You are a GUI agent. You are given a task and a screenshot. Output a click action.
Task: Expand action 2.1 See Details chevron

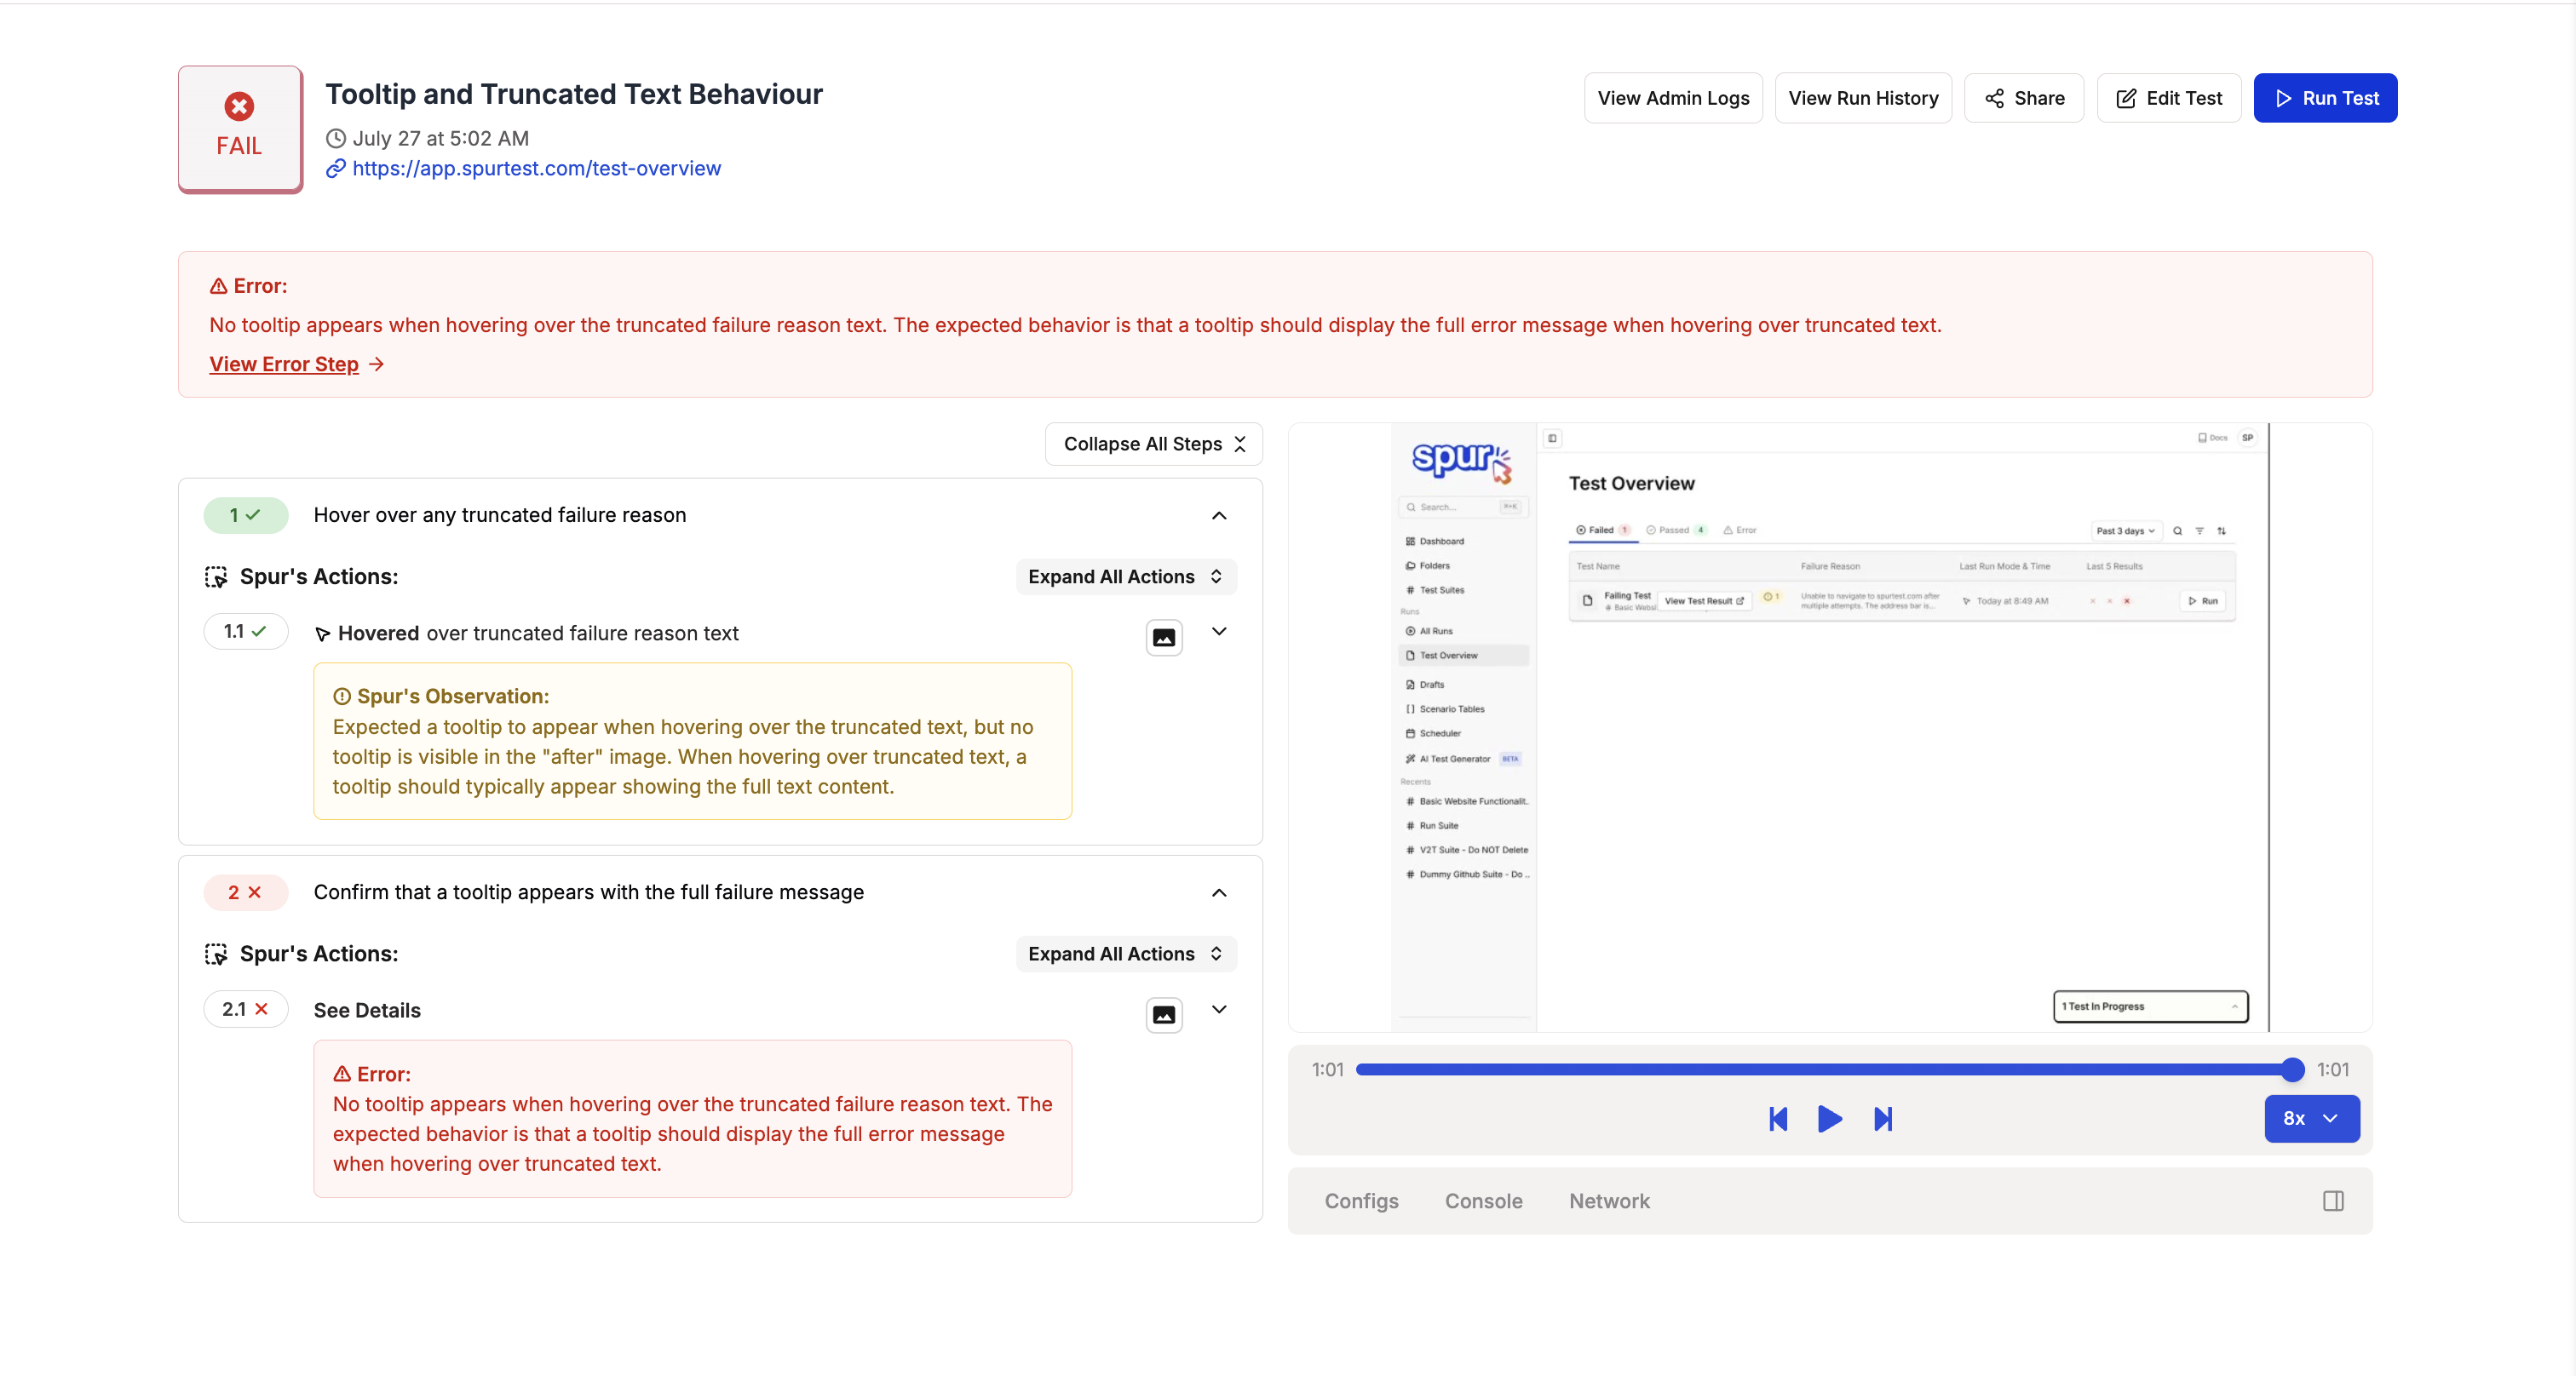(x=1218, y=1009)
